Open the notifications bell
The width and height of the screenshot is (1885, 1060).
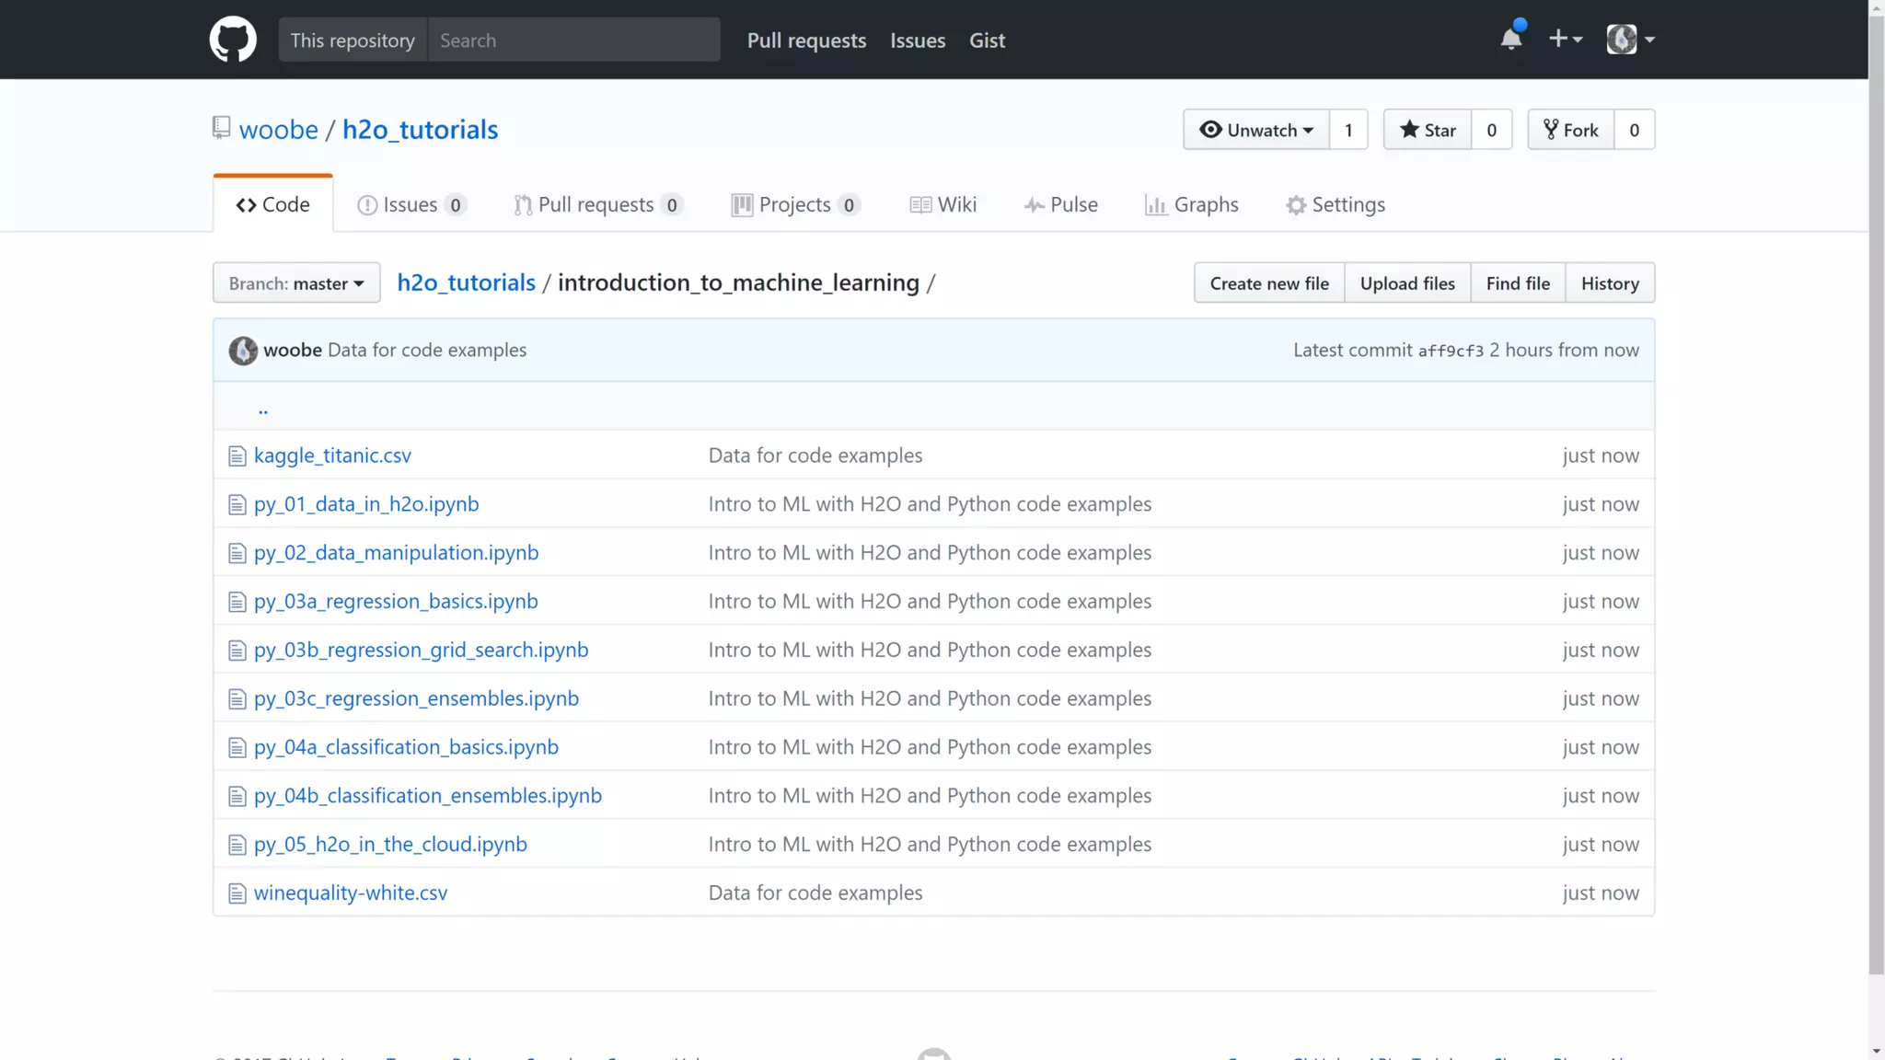[1510, 39]
